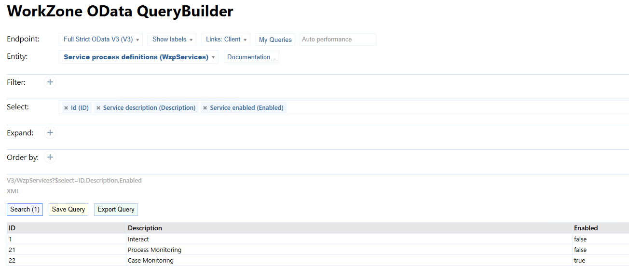Click Save Query
Image resolution: width=629 pixels, height=278 pixels.
(x=68, y=209)
